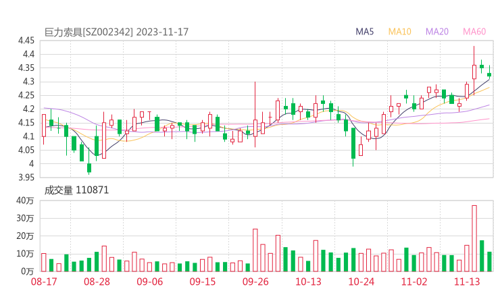Viewport: 500px width, 297px height.
Task: Click the rightmost green volume bar
Action: click(x=489, y=261)
